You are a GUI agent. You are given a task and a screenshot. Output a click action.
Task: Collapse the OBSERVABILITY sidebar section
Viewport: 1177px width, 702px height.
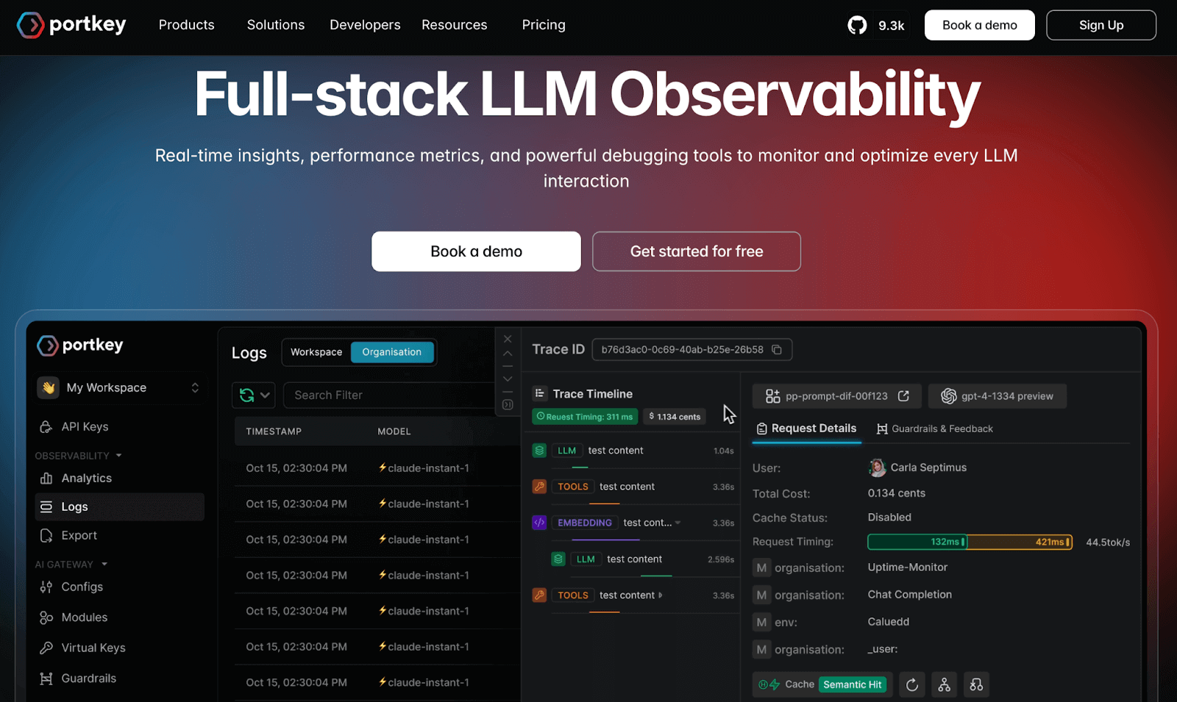tap(118, 456)
